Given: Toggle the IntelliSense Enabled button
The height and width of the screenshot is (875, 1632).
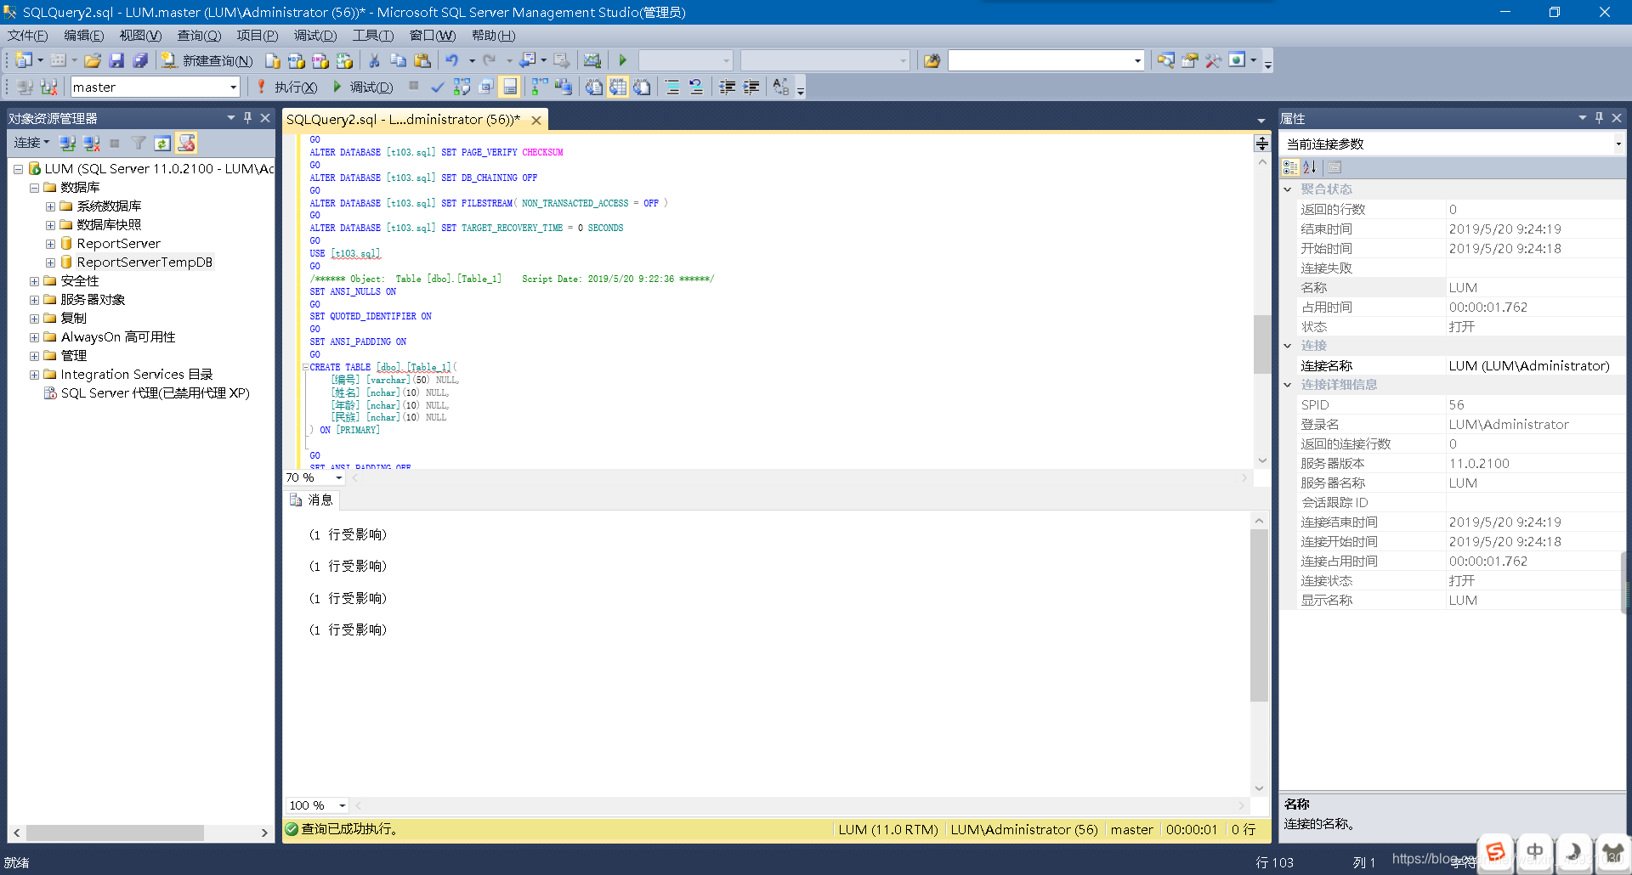Looking at the screenshot, I should point(509,87).
